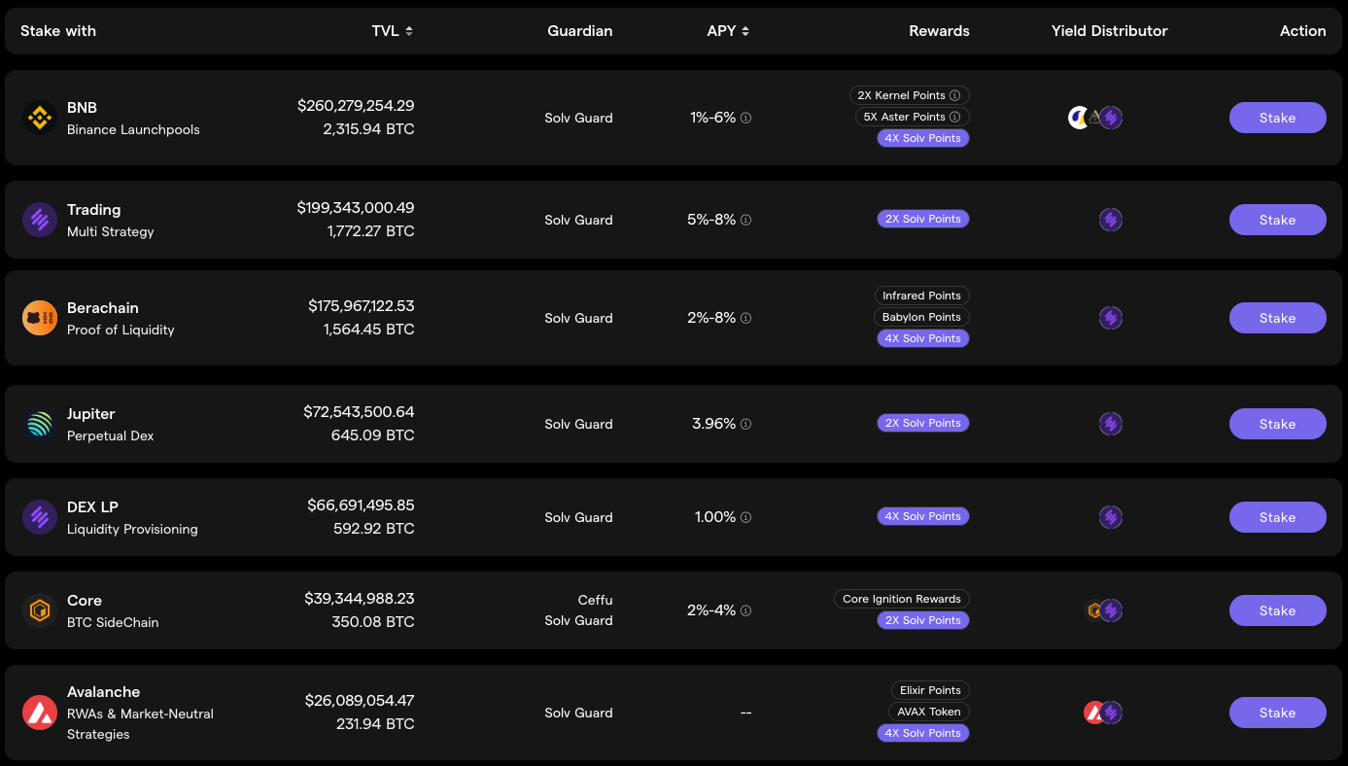Stake on BNB Binance Launchpools
Image resolution: width=1348 pixels, height=766 pixels.
click(x=1277, y=118)
